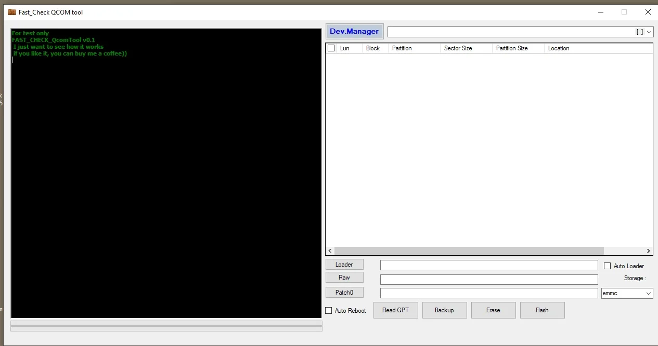Enable the Auto Loader checkbox
Screen dimensions: 658x346
click(607, 266)
